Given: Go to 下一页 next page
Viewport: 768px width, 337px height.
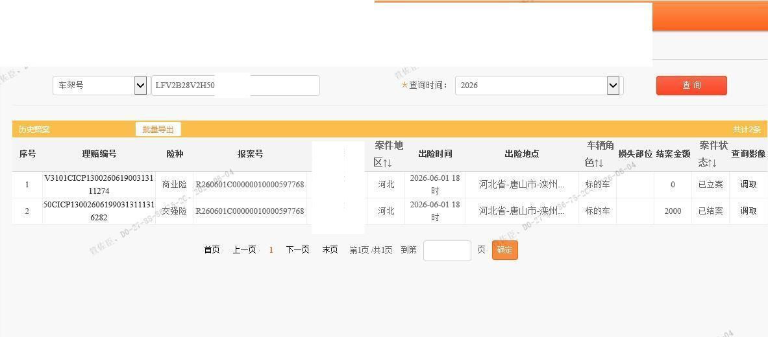Looking at the screenshot, I should coord(298,250).
